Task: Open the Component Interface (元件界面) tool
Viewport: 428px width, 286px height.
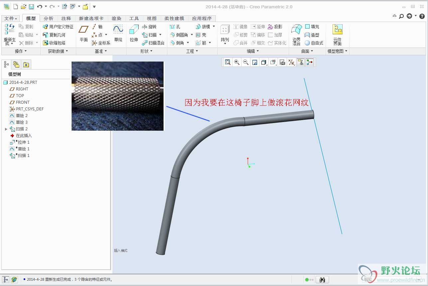Action: [338, 35]
